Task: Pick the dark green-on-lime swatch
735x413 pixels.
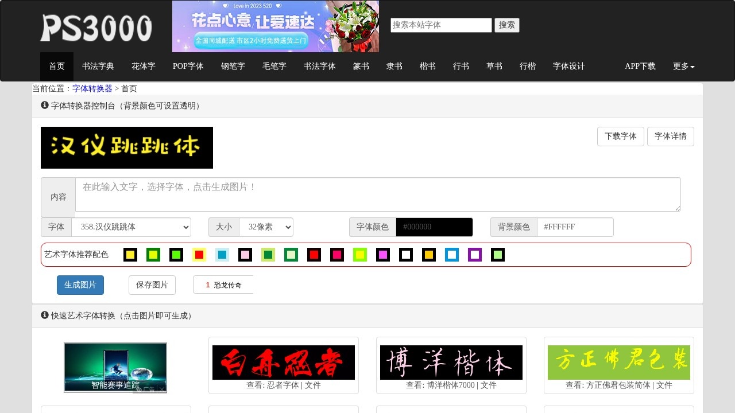Action: pyautogui.click(x=268, y=255)
